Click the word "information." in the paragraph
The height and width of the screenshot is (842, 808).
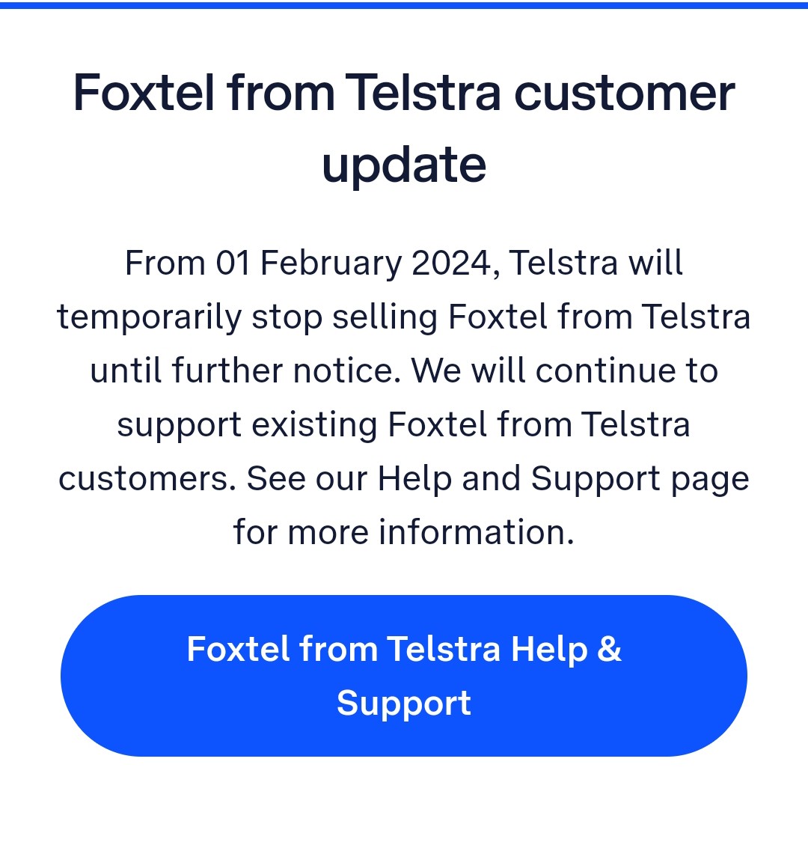[x=477, y=532]
